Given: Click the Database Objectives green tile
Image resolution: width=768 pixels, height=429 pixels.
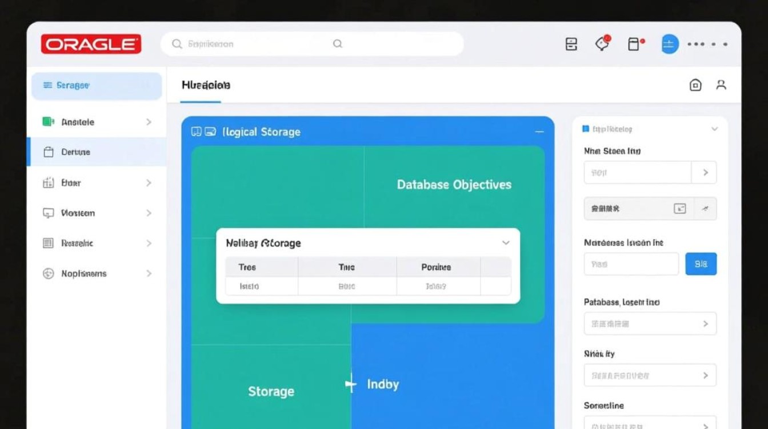Looking at the screenshot, I should tap(454, 185).
